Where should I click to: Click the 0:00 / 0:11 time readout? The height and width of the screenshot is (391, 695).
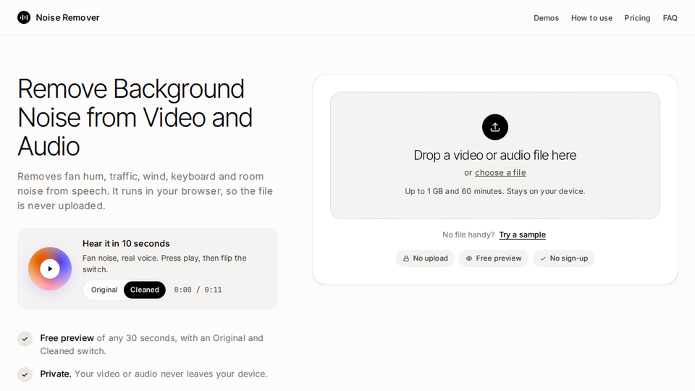198,290
